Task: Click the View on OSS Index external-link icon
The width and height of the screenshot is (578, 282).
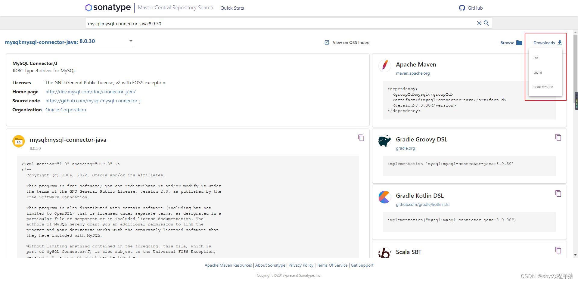Action: click(327, 42)
